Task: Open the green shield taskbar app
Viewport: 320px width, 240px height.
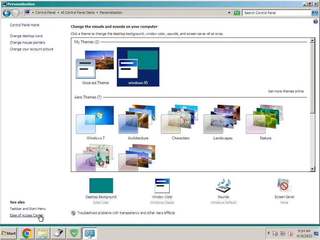Action: tap(74, 233)
